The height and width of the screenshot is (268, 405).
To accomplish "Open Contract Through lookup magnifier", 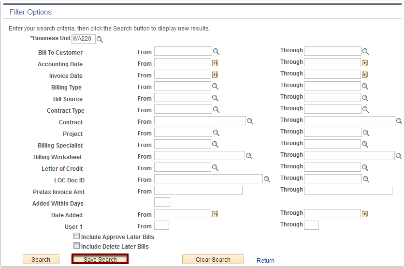I will tap(399, 121).
